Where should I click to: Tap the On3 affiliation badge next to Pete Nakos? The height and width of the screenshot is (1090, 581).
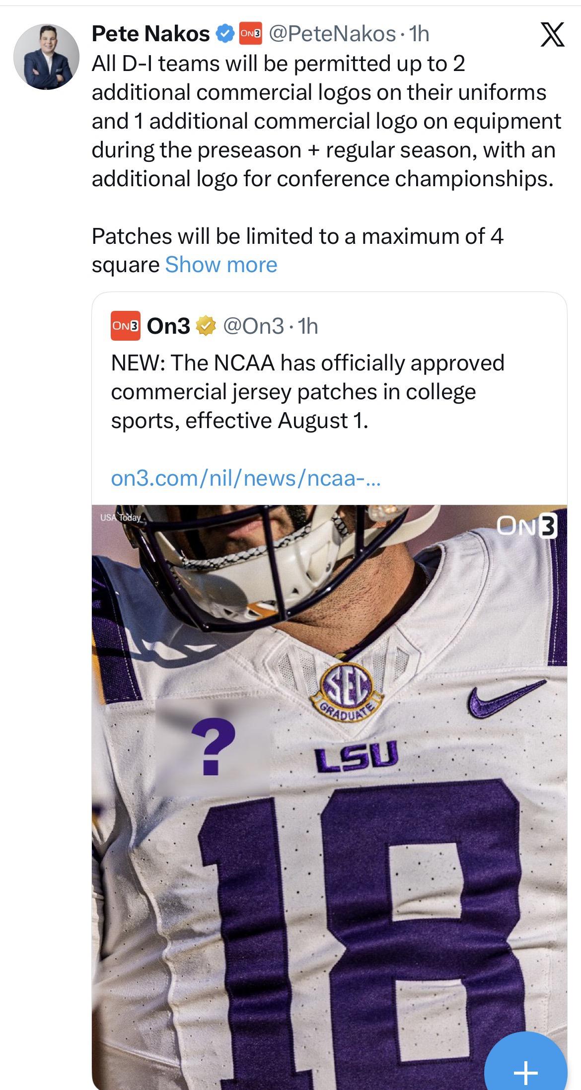[251, 34]
